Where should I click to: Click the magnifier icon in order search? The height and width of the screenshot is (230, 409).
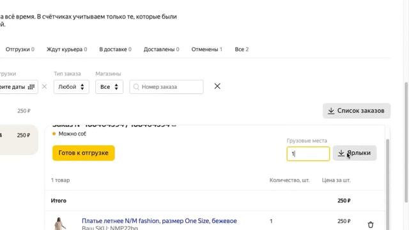pyautogui.click(x=136, y=87)
